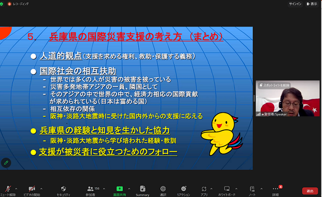
Task: Open the view (表示) menu
Action: coord(312,4)
